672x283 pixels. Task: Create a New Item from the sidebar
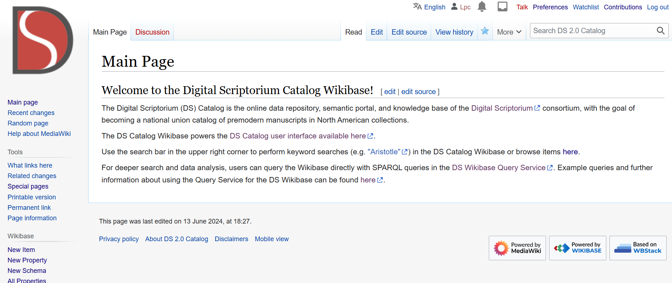tap(21, 250)
